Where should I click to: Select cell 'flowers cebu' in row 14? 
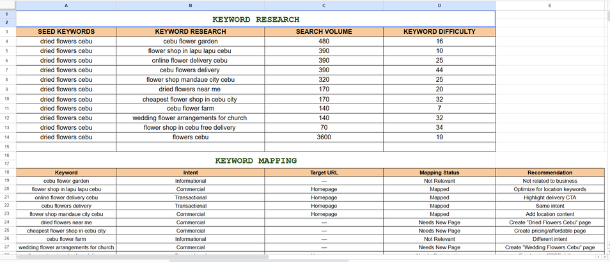pos(191,137)
